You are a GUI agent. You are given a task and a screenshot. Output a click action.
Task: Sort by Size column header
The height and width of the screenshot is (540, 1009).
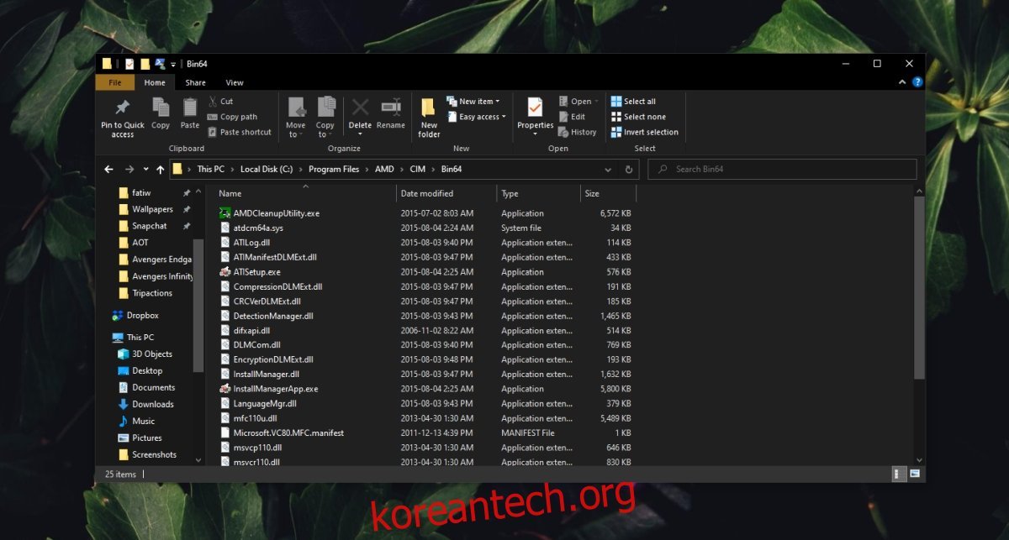(608, 193)
